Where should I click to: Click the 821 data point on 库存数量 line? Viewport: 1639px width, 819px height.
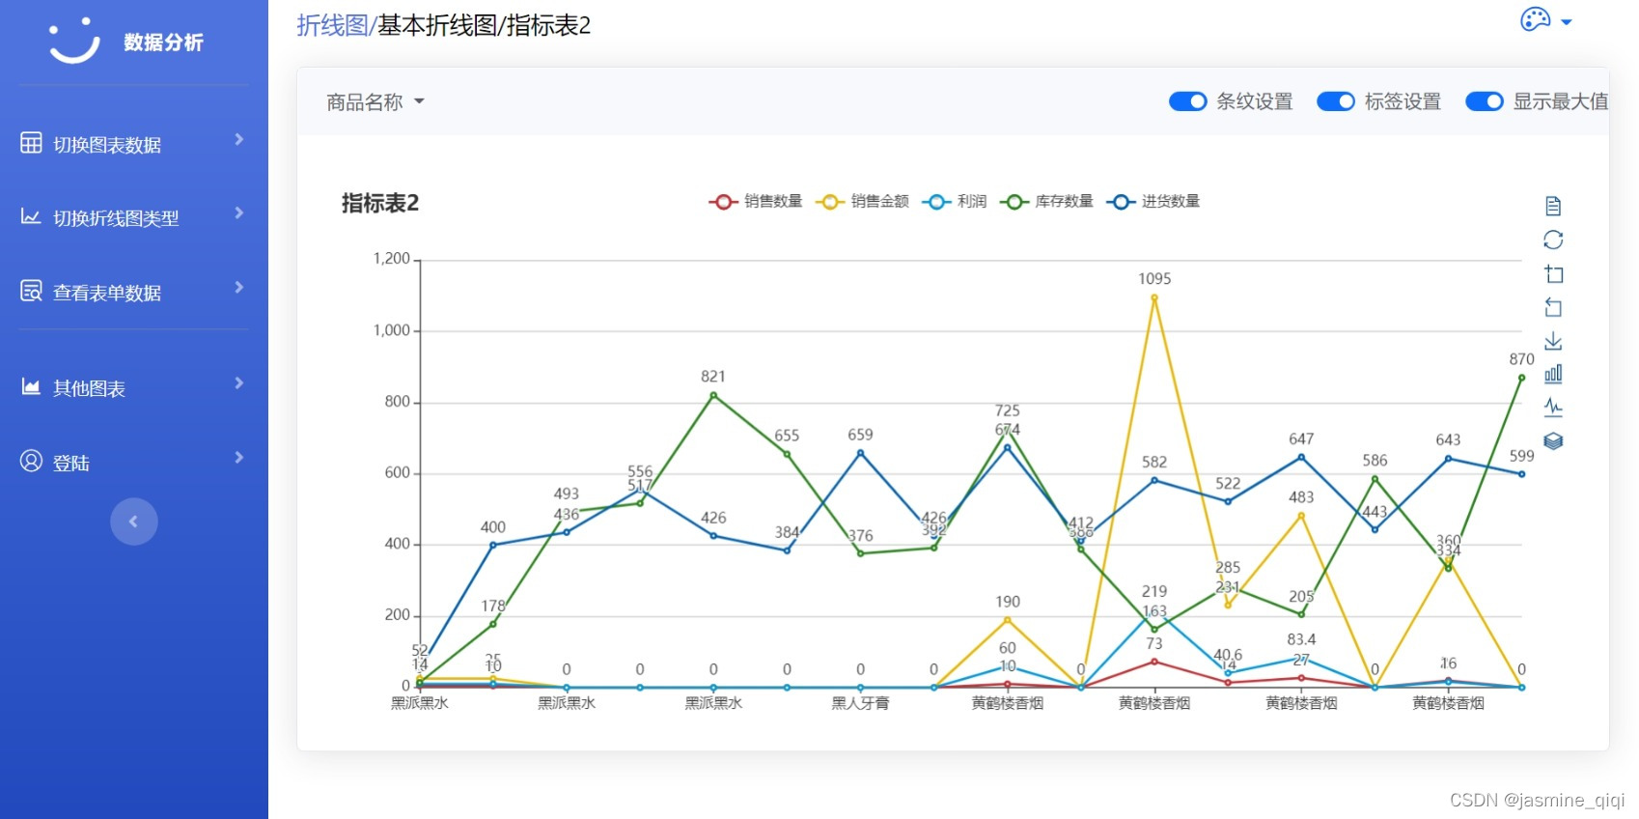click(x=713, y=395)
